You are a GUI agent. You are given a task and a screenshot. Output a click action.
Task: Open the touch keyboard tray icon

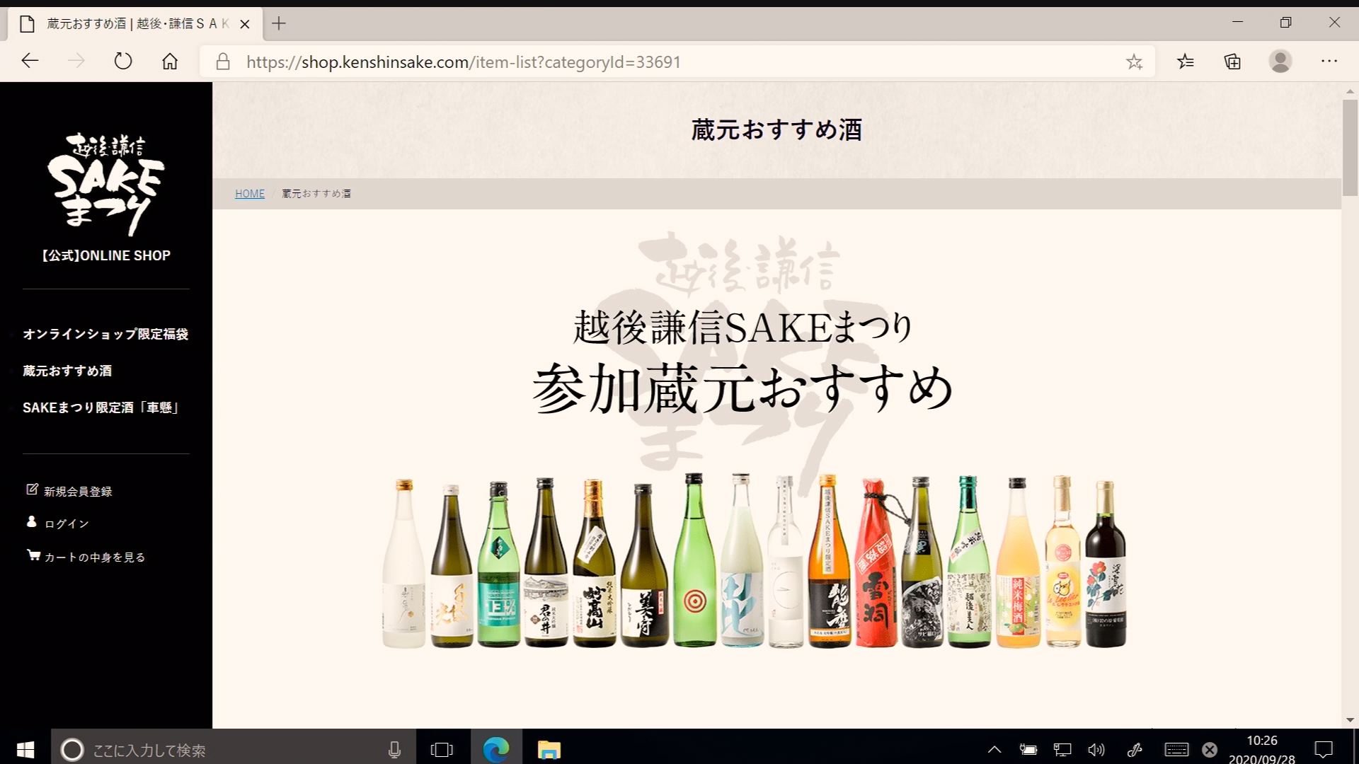(1176, 749)
